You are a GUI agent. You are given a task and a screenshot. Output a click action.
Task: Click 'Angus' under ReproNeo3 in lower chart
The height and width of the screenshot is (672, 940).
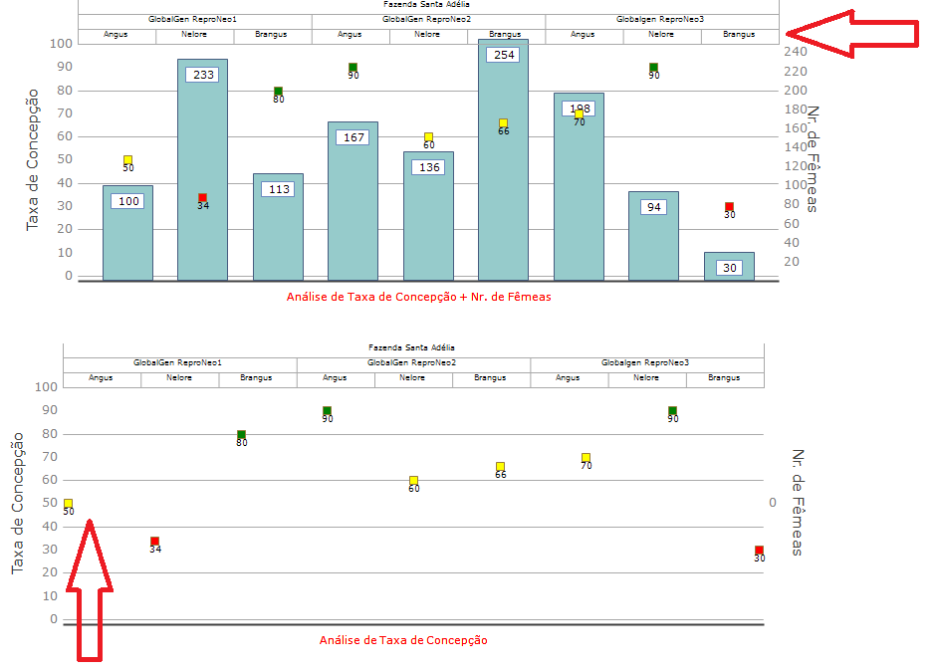pos(568,377)
